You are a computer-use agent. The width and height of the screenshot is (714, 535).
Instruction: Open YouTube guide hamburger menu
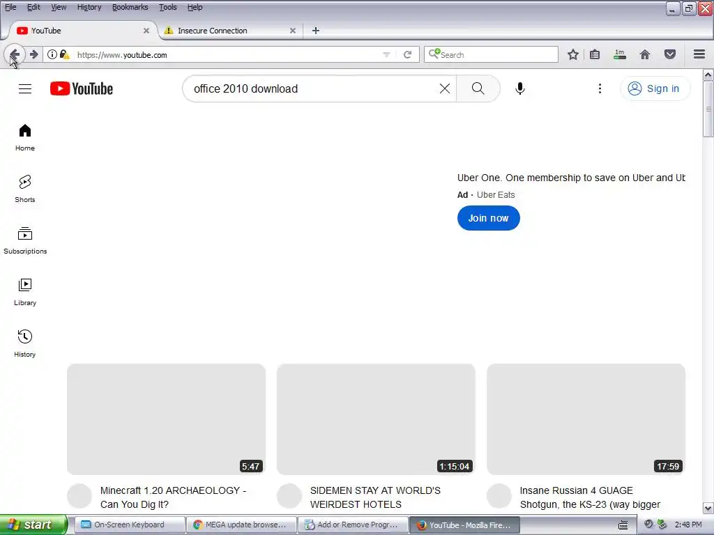25,88
